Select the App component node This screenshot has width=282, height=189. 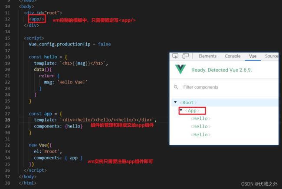[192, 111]
